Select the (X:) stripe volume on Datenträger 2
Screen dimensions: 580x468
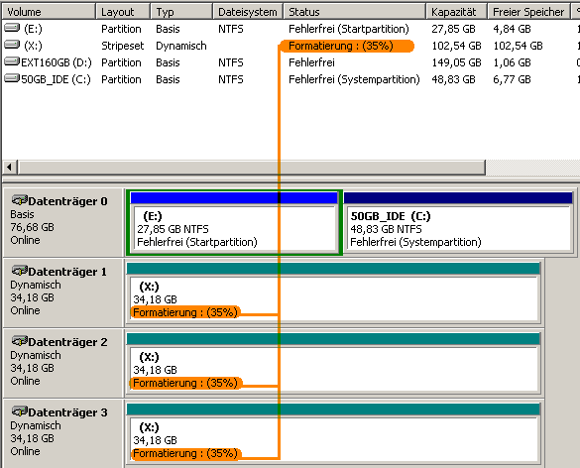point(333,370)
